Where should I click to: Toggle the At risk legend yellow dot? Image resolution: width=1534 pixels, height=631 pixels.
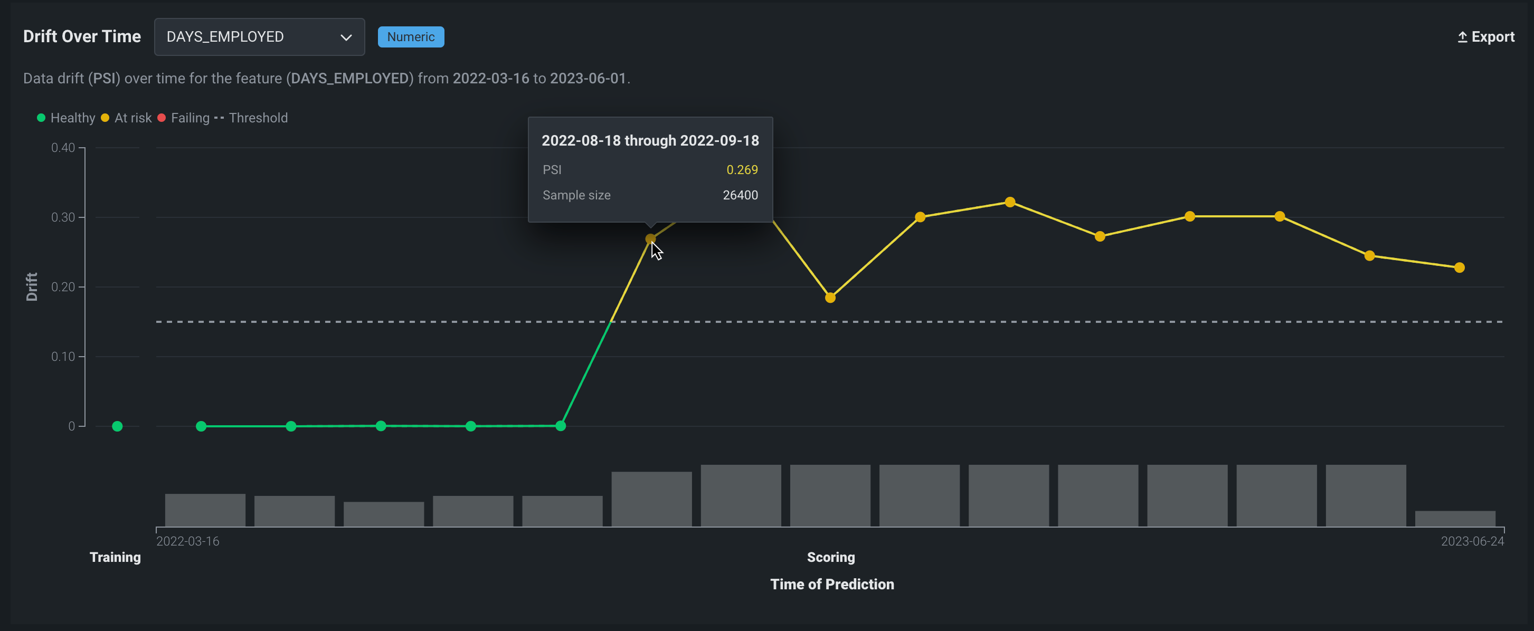pos(105,118)
